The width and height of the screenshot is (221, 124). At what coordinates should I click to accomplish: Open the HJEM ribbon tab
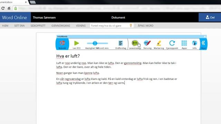point(5,26)
